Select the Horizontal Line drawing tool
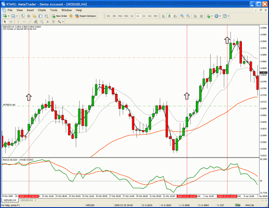Viewport: 269px width, 208px height. click(24, 22)
